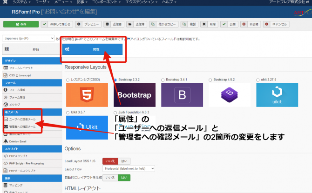Click the Joomla logo icon

click(6, 2)
